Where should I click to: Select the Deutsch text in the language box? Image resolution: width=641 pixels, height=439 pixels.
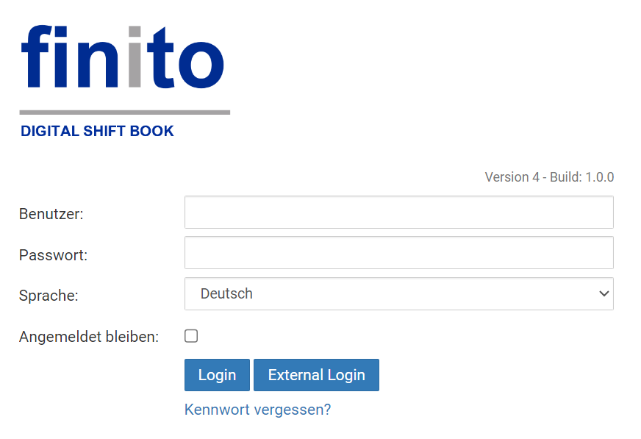coord(226,293)
